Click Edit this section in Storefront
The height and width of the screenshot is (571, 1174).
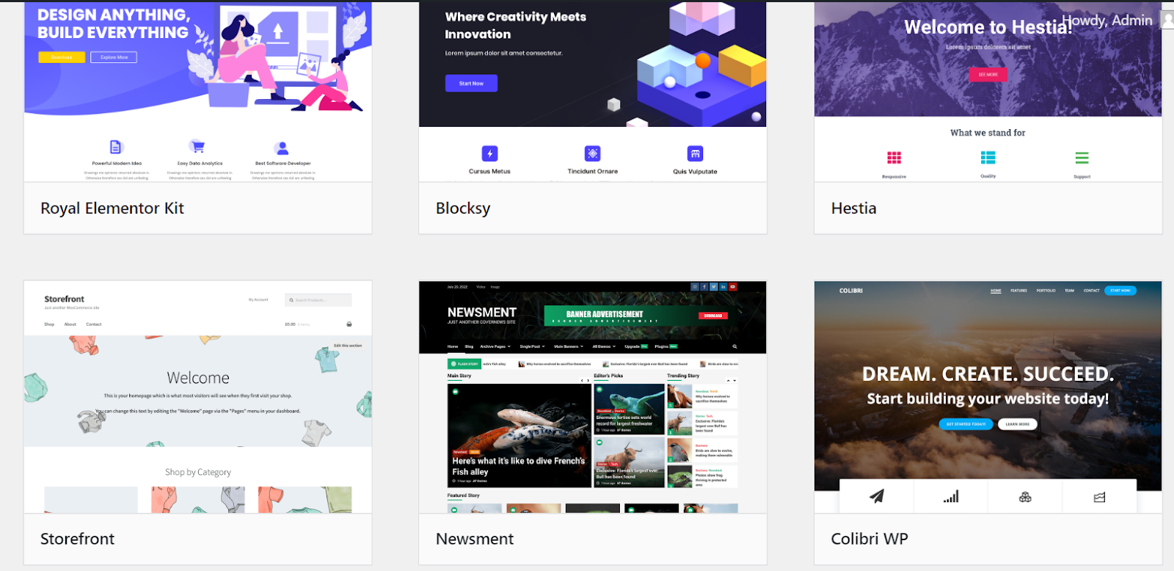[348, 346]
